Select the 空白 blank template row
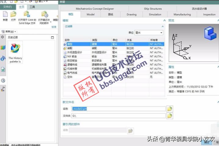Image resolution: width=219 pixels, height=146 pixels. coord(114,77)
